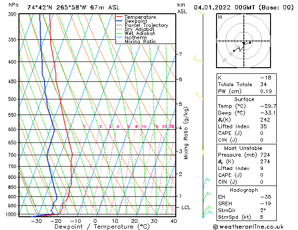The height and width of the screenshot is (230, 298).
Task: Click the Totals Totals value 34
Action: pyautogui.click(x=263, y=84)
